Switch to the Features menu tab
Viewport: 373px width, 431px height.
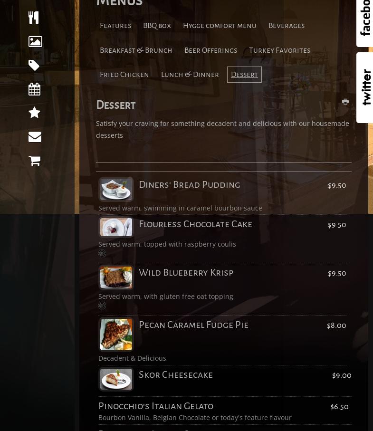click(115, 26)
